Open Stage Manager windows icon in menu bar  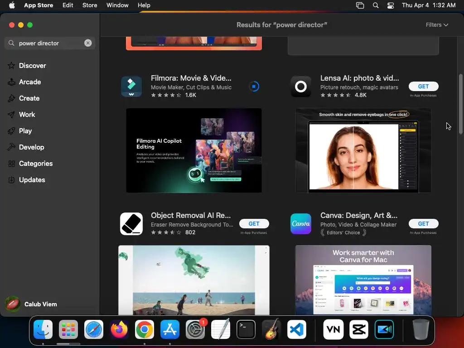[x=360, y=5]
